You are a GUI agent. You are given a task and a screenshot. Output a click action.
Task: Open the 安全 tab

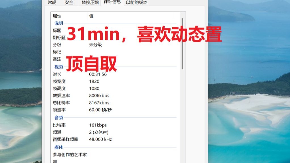coord(69,3)
